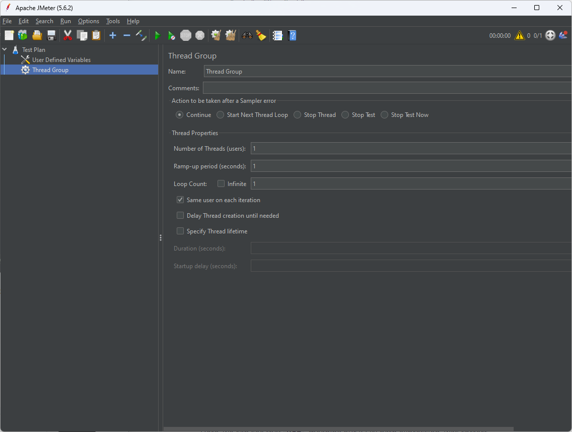
Task: Enable Delay Thread creation until needed
Action: pos(180,215)
